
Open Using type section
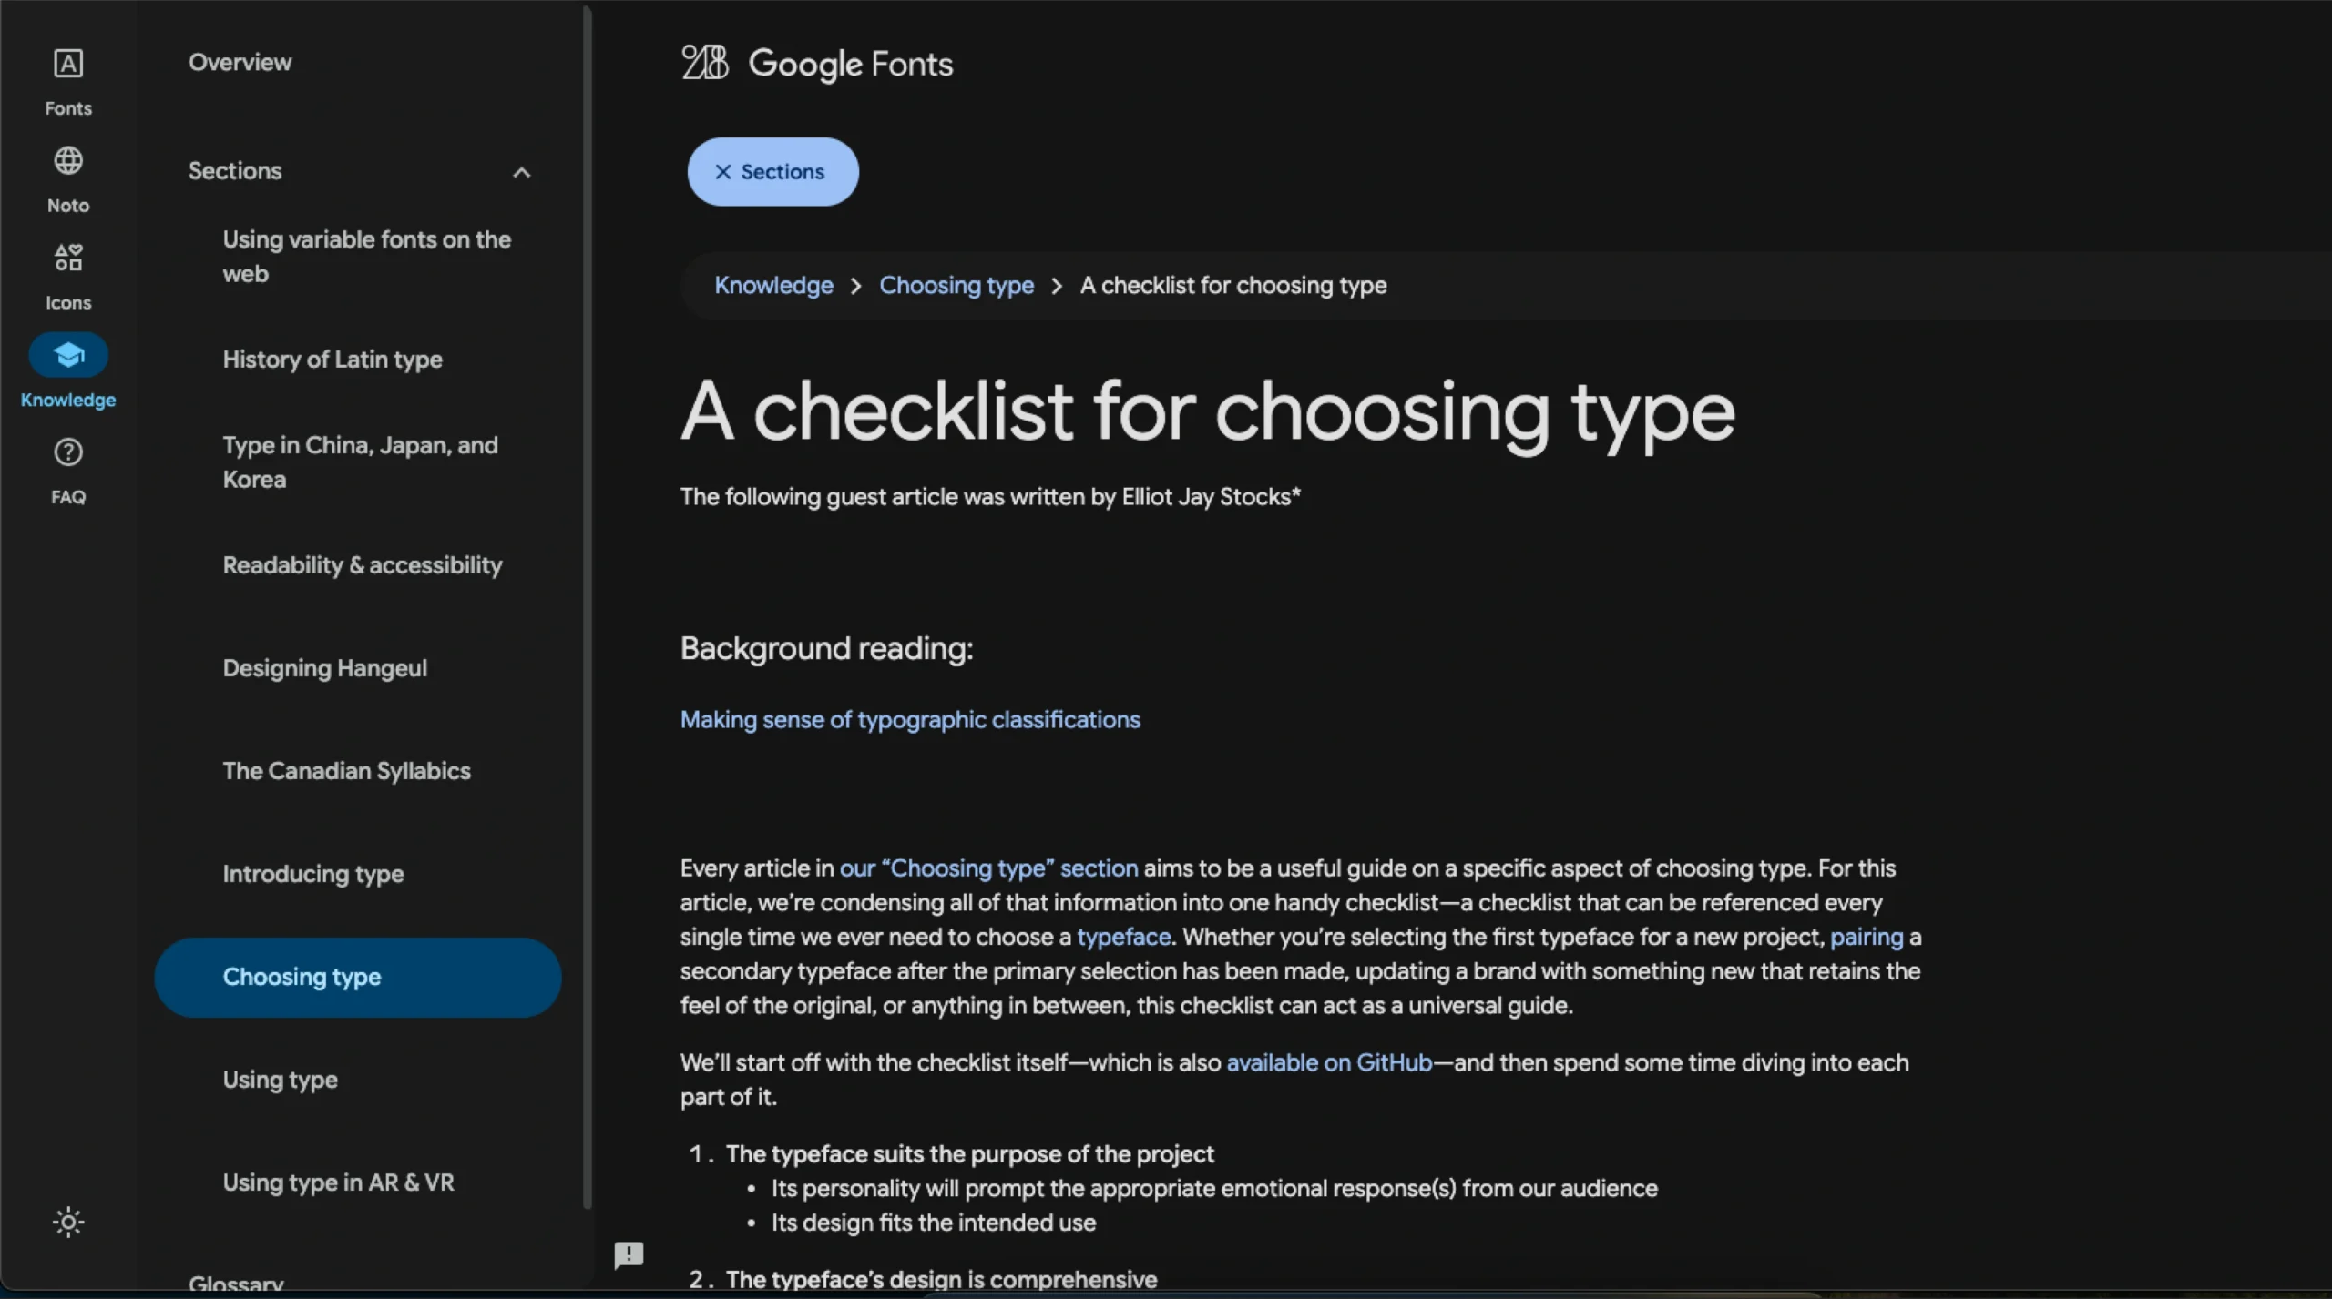point(281,1080)
